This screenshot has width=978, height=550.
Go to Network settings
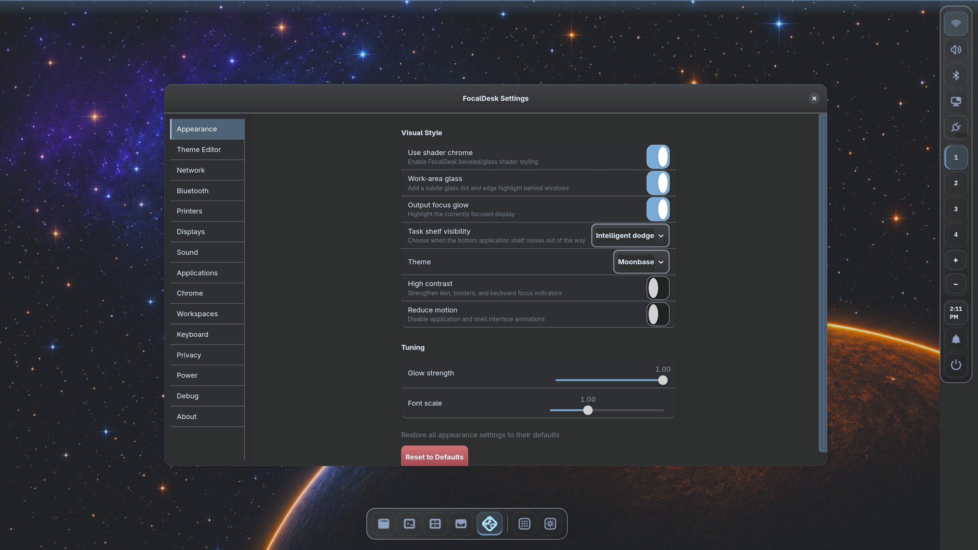click(207, 170)
